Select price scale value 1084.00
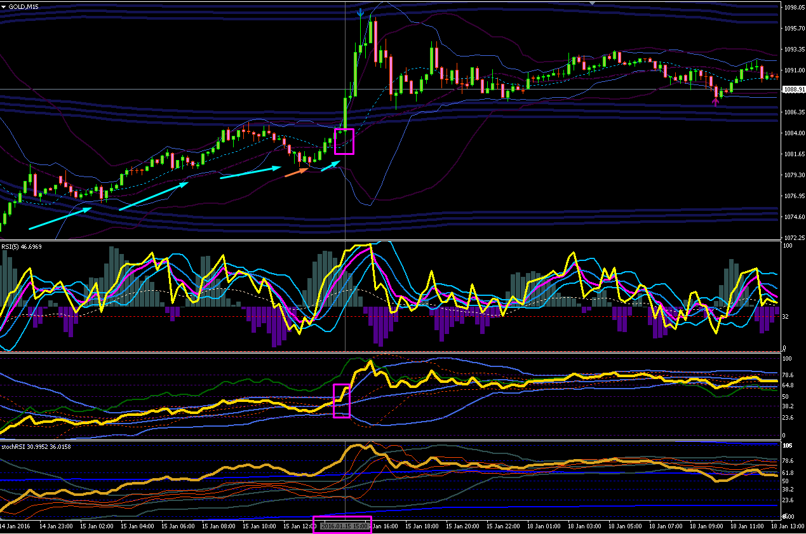806x534 pixels. (795, 133)
